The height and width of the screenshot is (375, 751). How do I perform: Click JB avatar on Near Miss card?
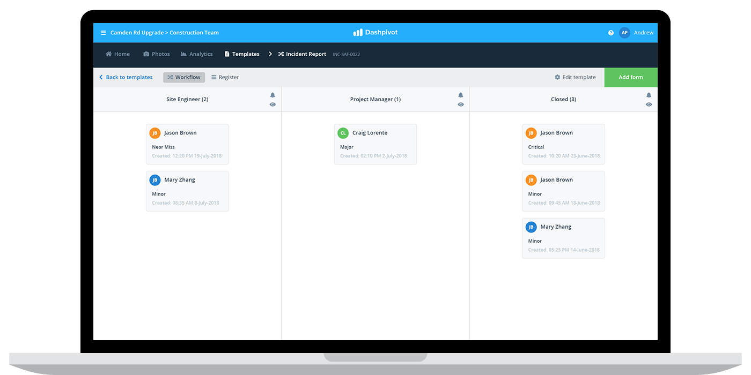pyautogui.click(x=155, y=133)
